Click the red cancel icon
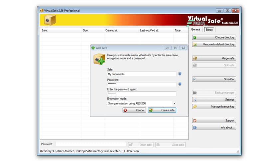The image size is (278, 161). [125, 110]
